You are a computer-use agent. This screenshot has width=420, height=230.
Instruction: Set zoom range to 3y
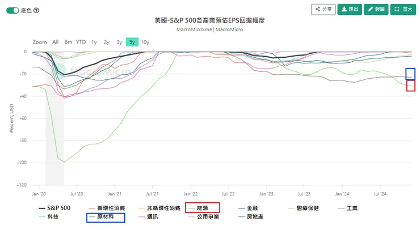[119, 42]
